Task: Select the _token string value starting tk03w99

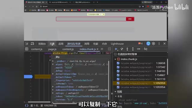Action: coord(86,96)
